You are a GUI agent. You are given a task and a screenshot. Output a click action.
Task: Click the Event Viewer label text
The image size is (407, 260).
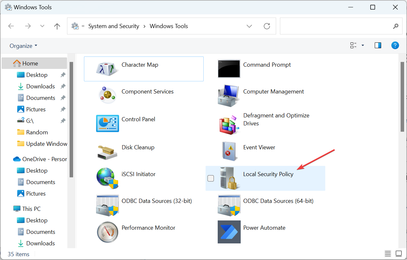[x=259, y=147]
